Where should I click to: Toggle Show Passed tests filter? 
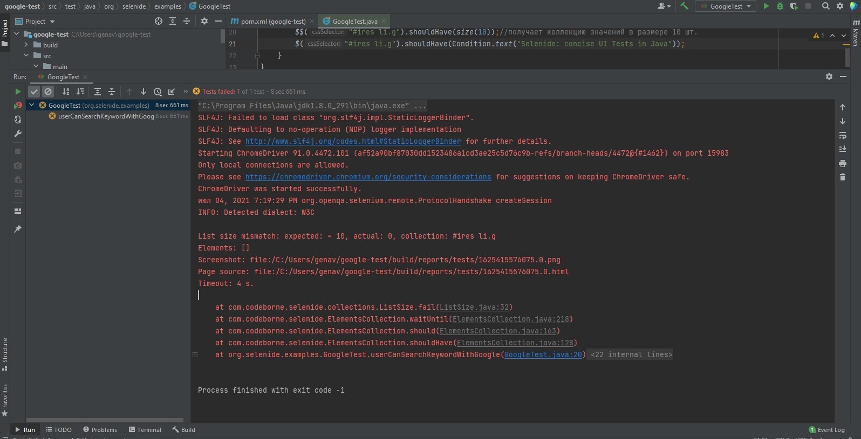[34, 92]
